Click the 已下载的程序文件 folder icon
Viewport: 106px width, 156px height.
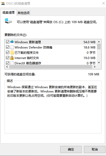(x=12, y=53)
